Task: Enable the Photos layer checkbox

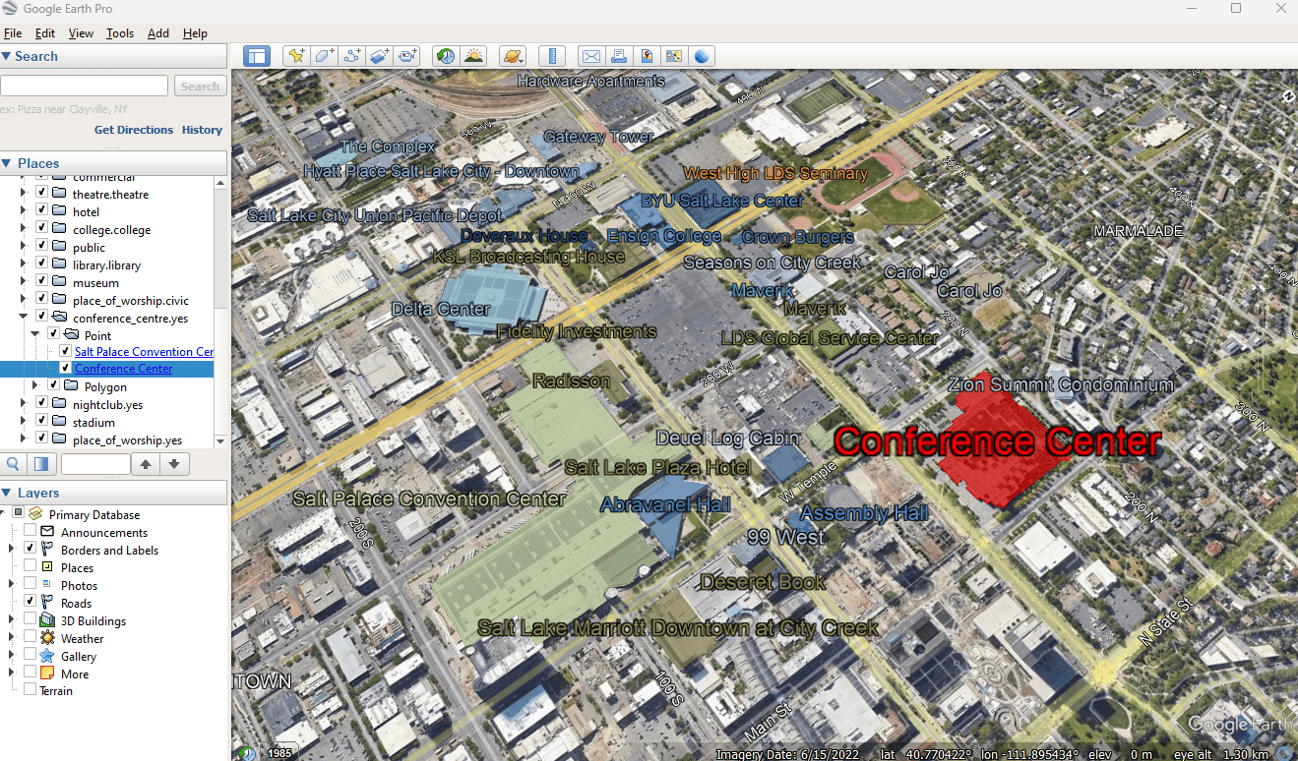Action: 30,585
